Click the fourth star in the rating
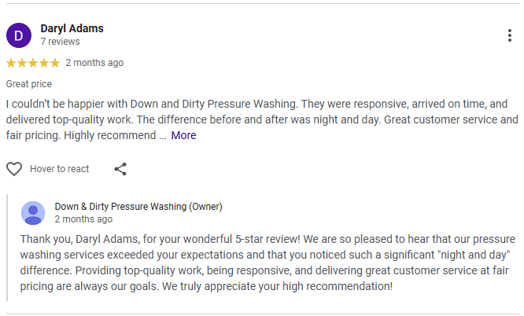Image resolution: width=524 pixels, height=316 pixels. pyautogui.click(x=44, y=63)
